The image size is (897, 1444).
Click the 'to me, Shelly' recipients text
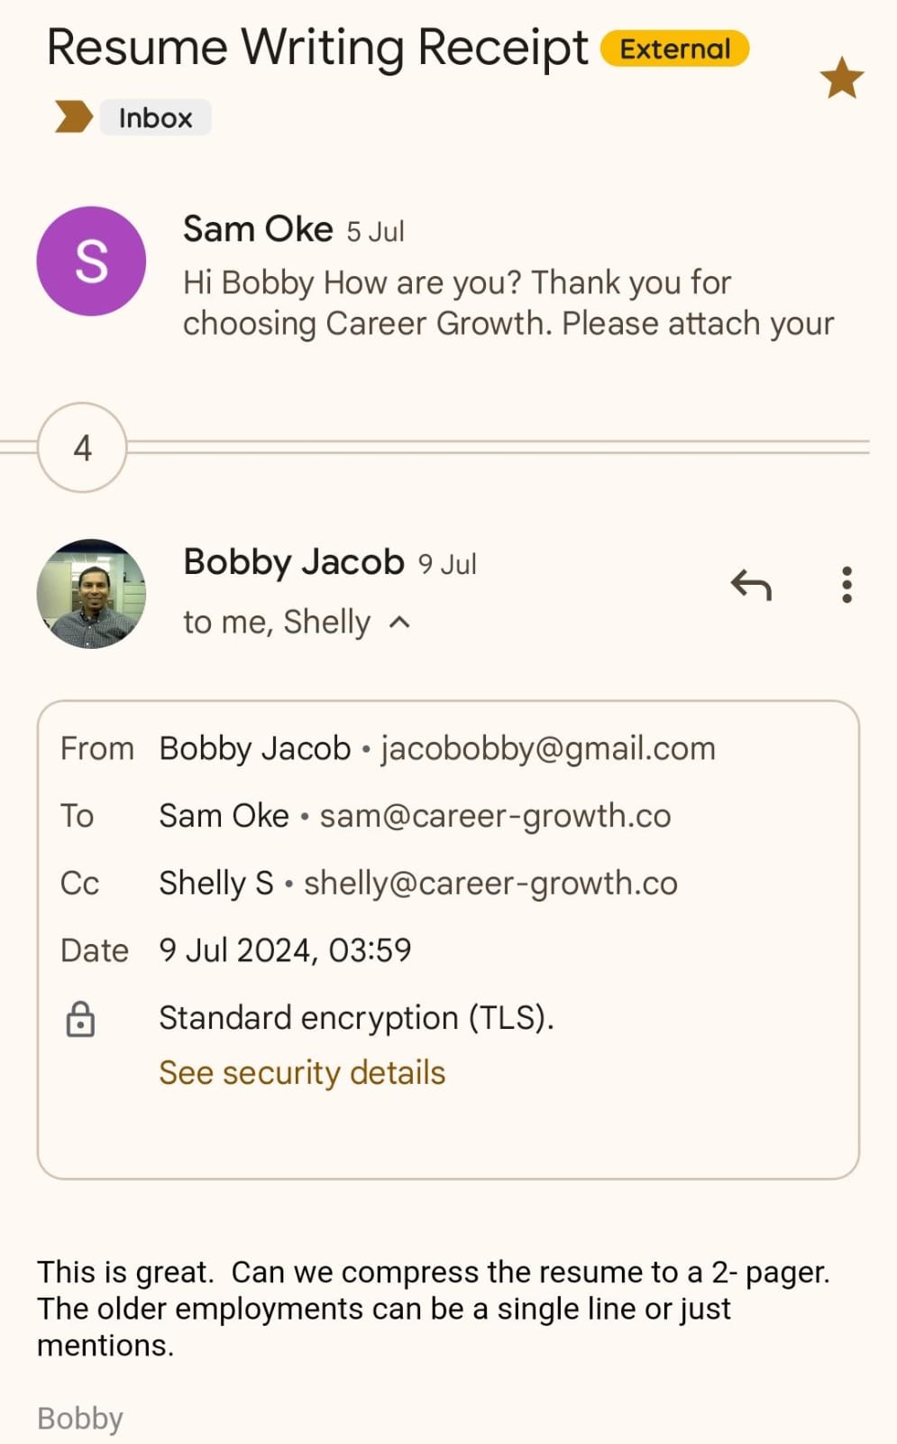277,623
